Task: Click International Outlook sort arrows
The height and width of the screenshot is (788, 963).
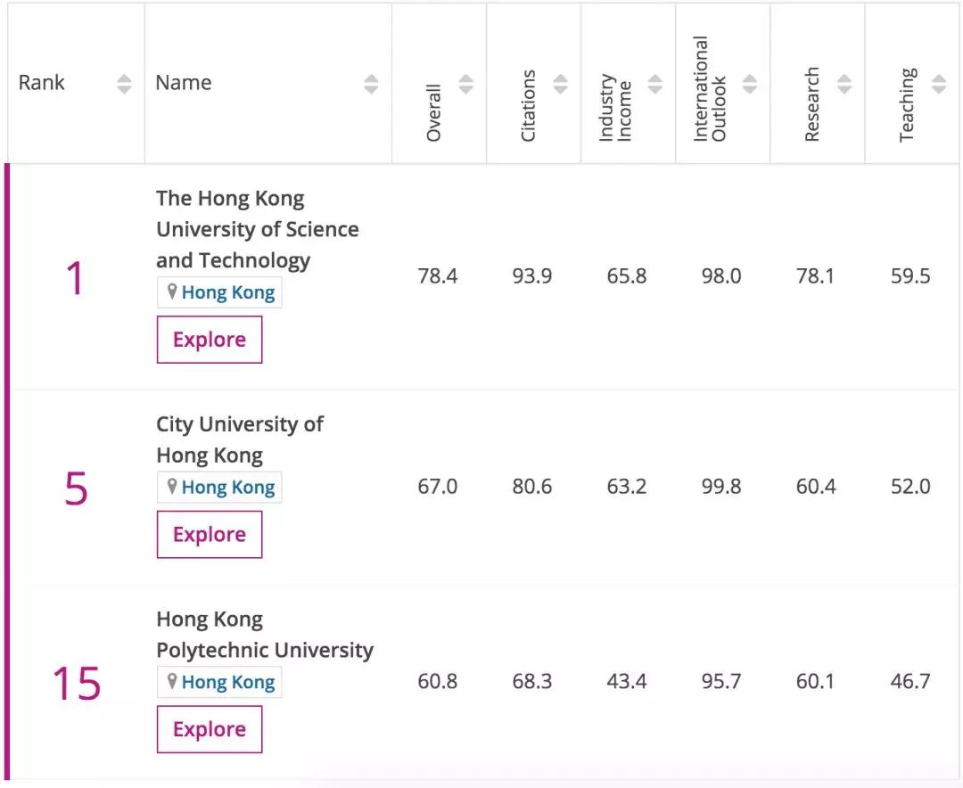Action: point(750,84)
